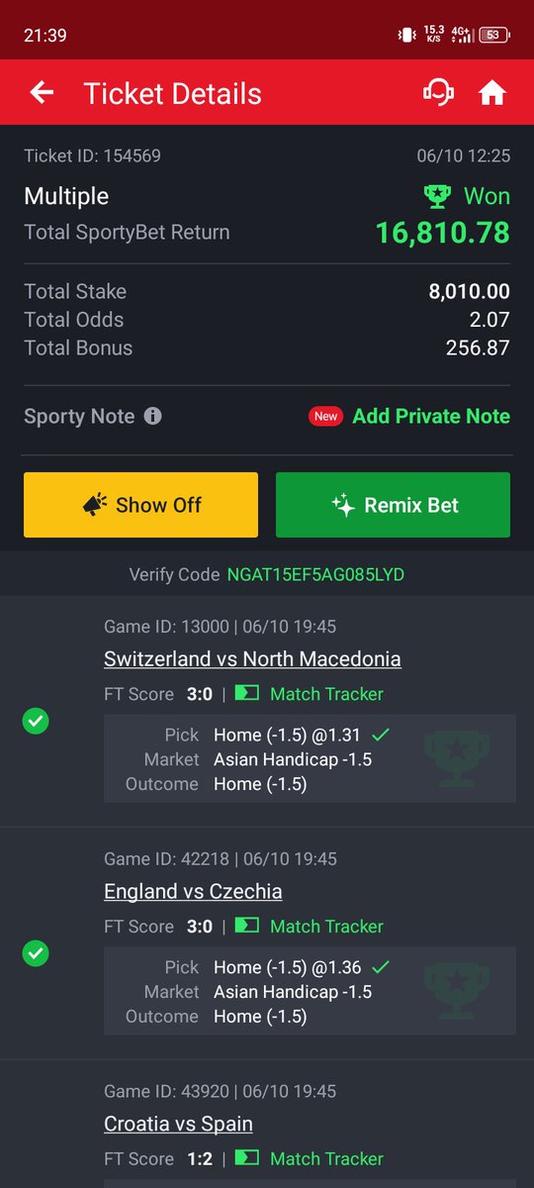
Task: Open England vs Czechia match link
Action: [x=193, y=892]
